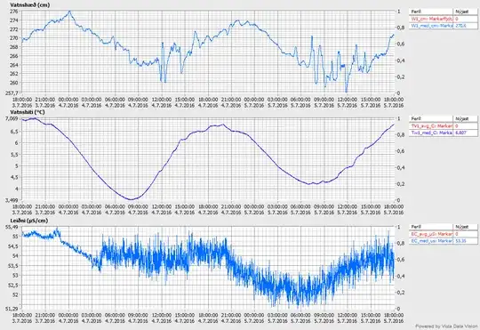Click the 51,29 label on the Leiðni y-axis
The image size is (480, 330).
(x=12, y=309)
